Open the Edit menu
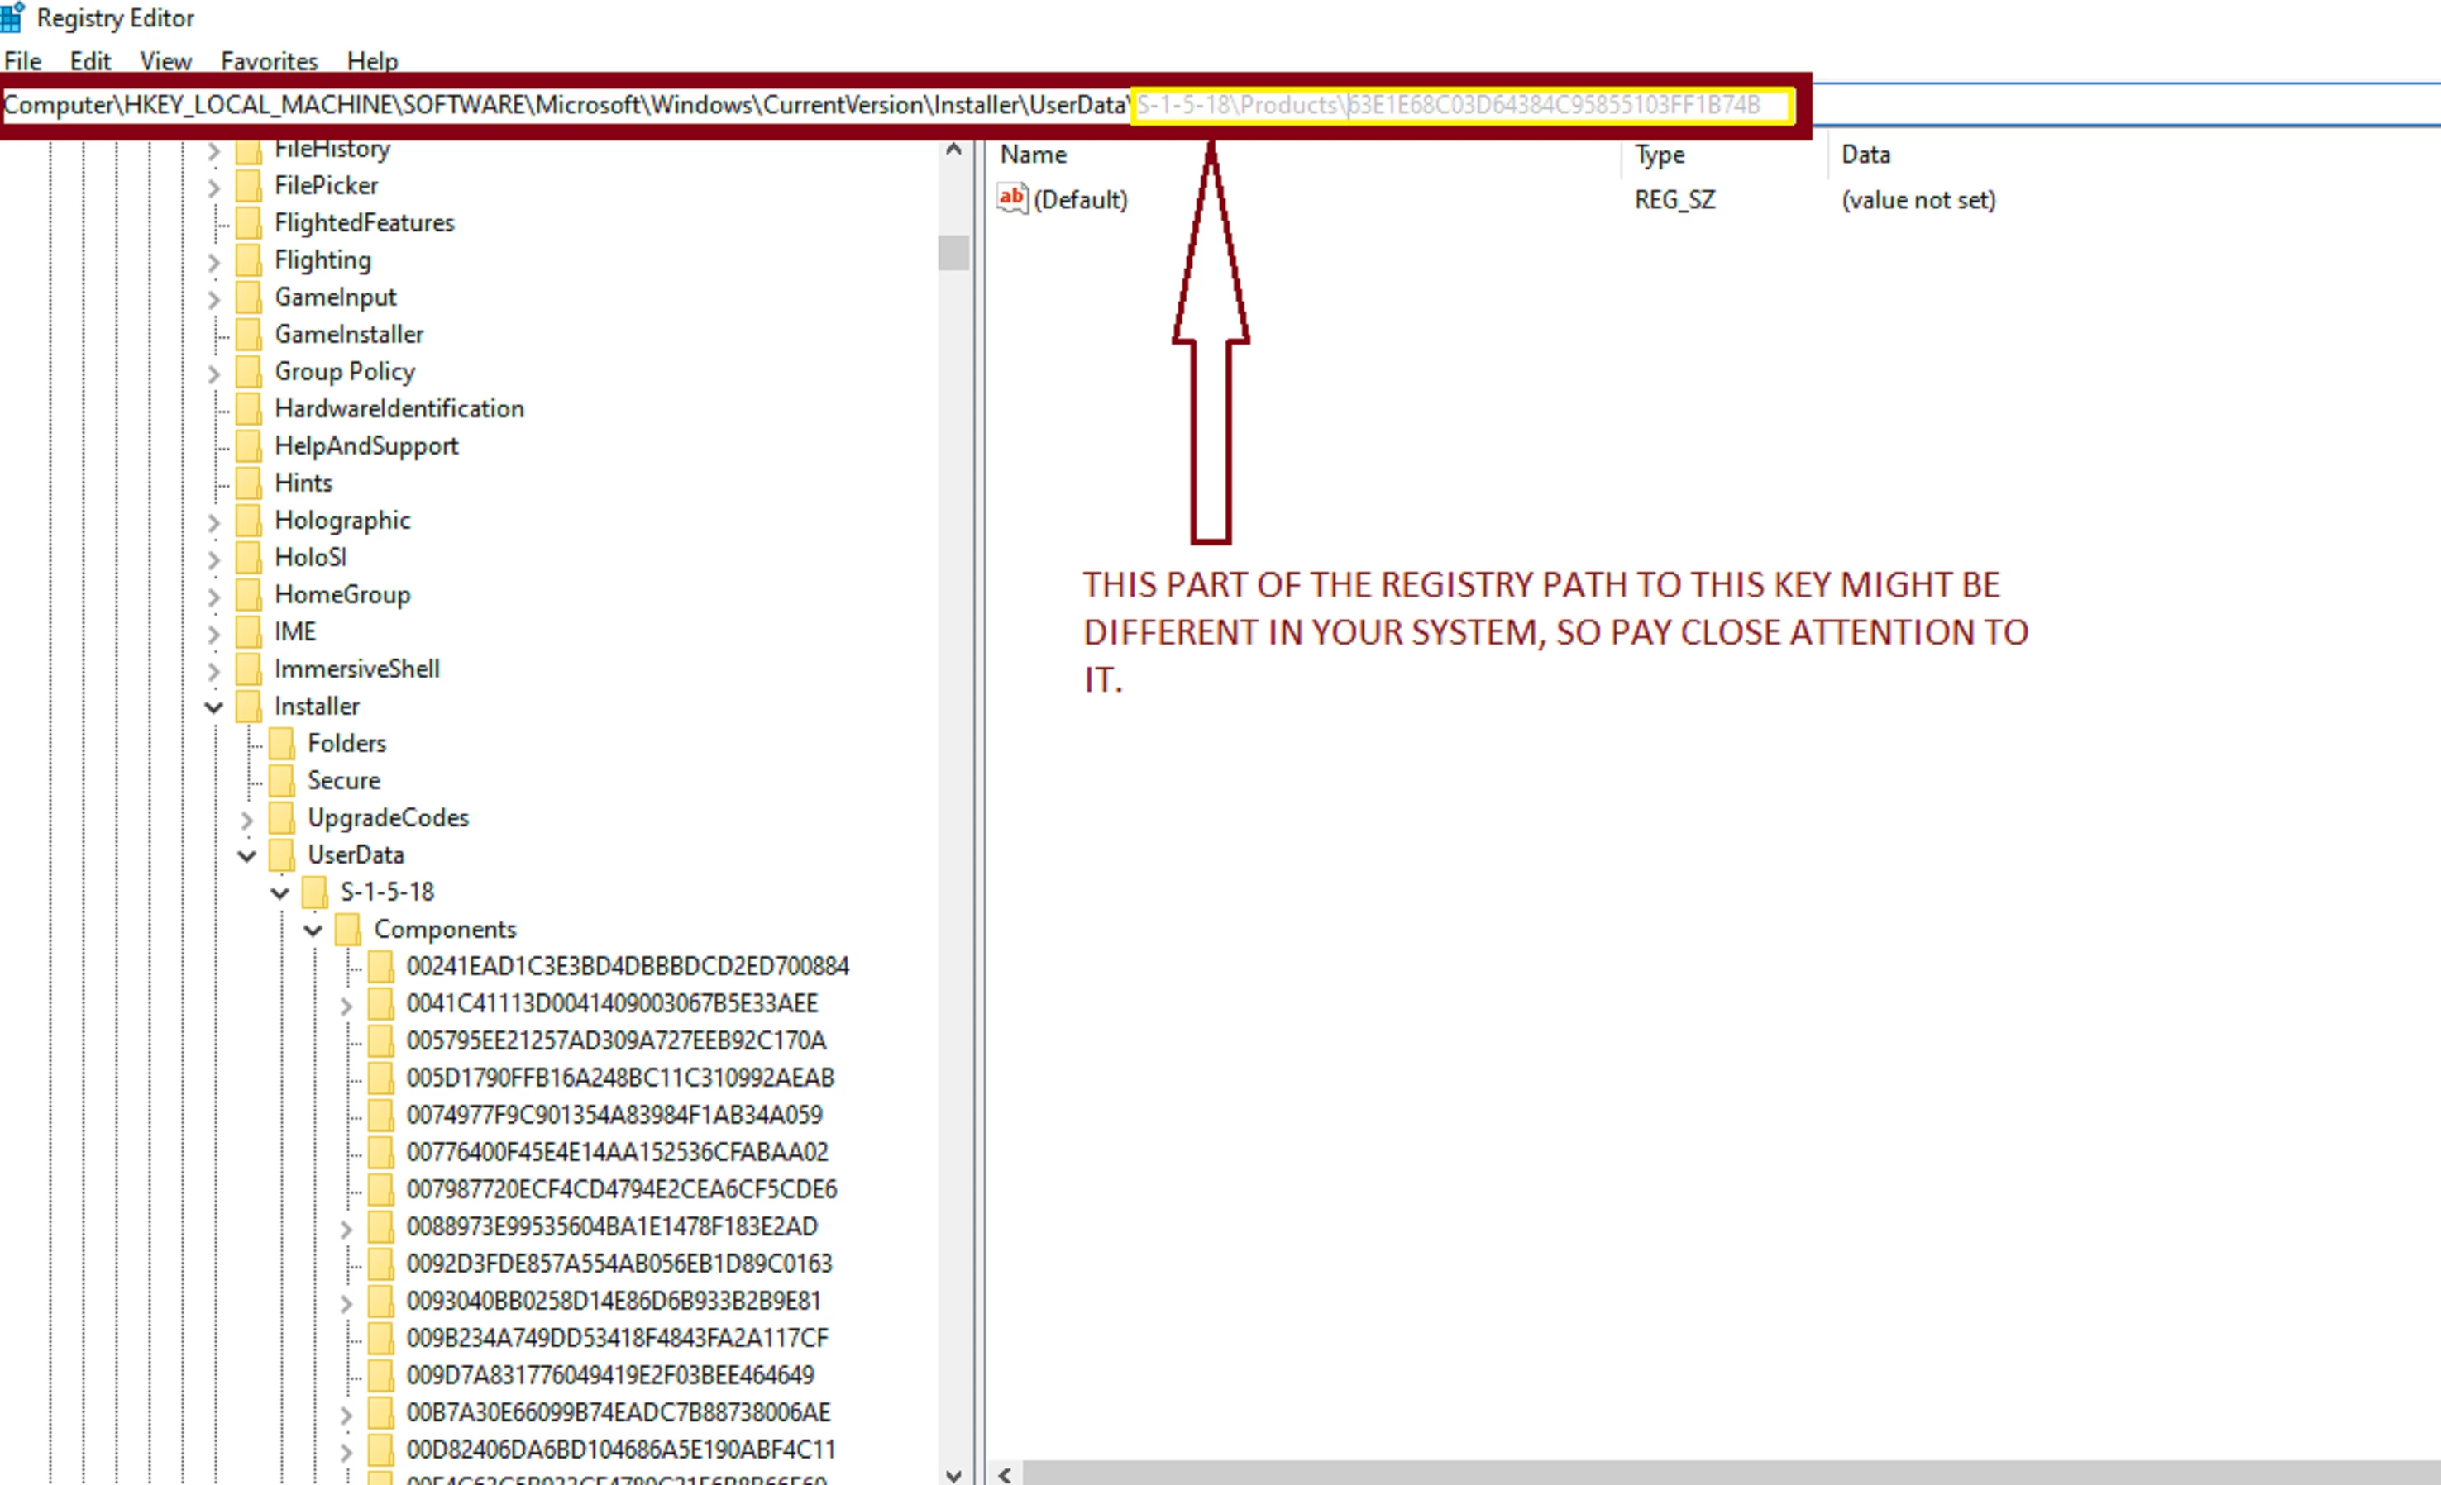This screenshot has width=2441, height=1485. [90, 61]
